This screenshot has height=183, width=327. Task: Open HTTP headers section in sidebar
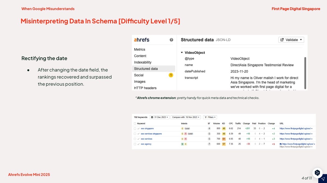tap(145, 88)
